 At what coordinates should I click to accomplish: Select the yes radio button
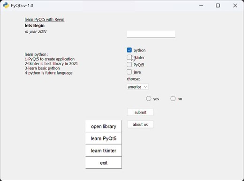click(149, 98)
